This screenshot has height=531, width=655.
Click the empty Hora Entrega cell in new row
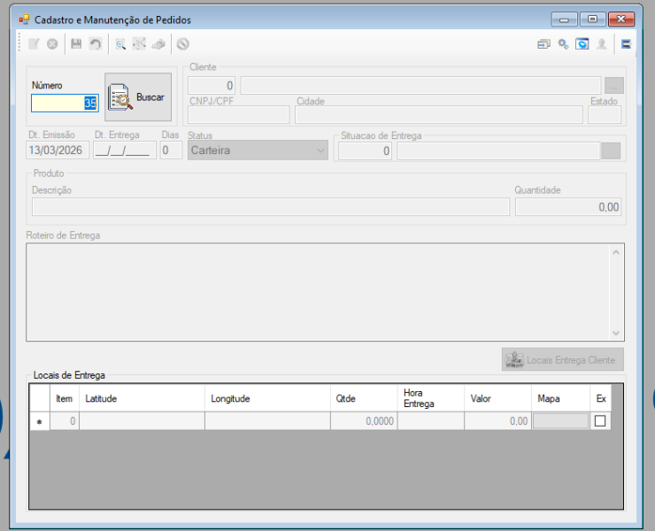click(x=431, y=421)
